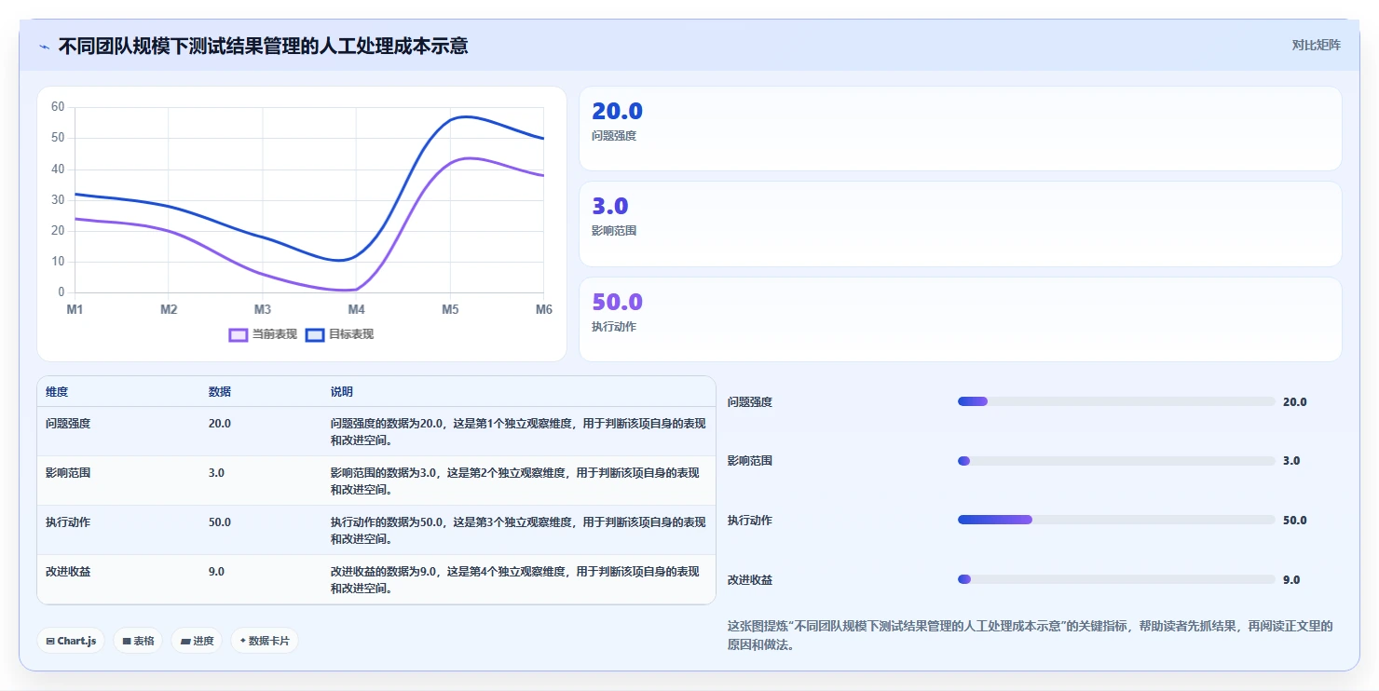Click the 执行动作 progress bar
Viewport: 1379px width, 691px height.
[x=1116, y=520]
